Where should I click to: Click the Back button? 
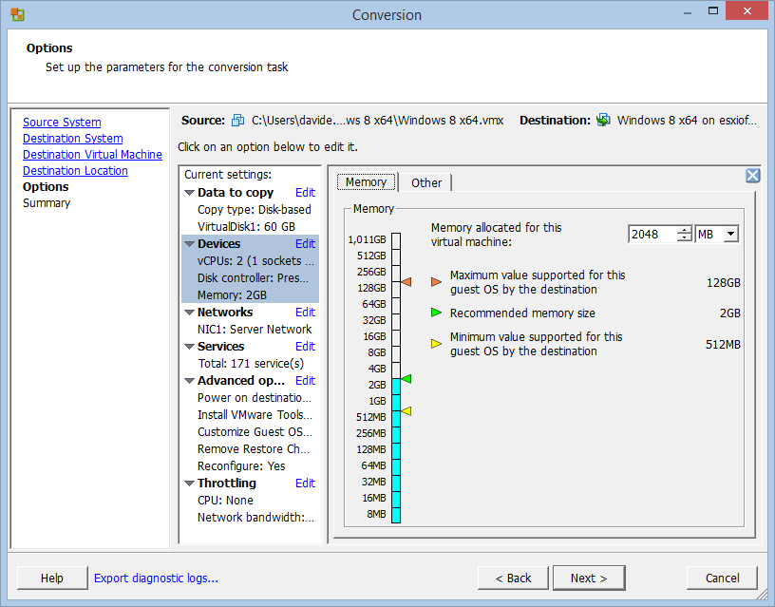click(x=513, y=578)
